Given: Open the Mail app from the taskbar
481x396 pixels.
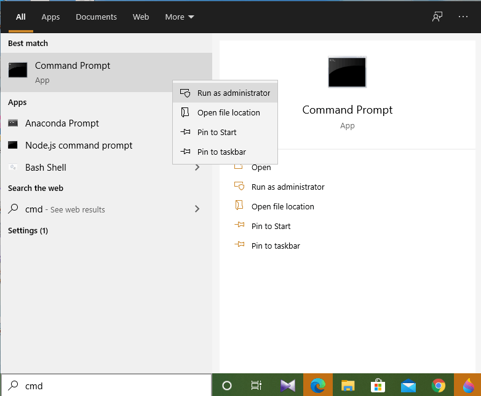Looking at the screenshot, I should [408, 386].
